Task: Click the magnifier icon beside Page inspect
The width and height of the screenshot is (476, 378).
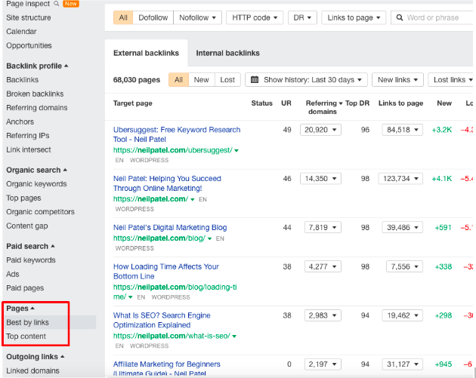Action: (57, 4)
